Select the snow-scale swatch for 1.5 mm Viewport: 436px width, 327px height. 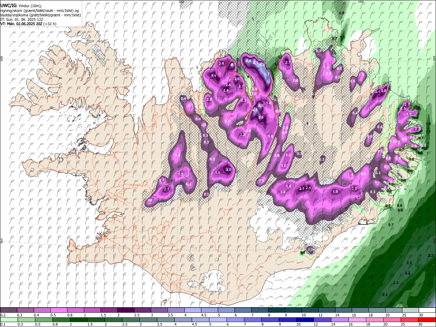click(x=109, y=310)
